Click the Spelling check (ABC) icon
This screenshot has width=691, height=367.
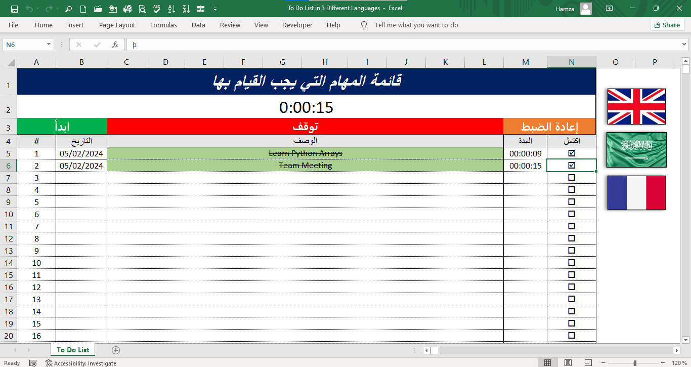[157, 9]
